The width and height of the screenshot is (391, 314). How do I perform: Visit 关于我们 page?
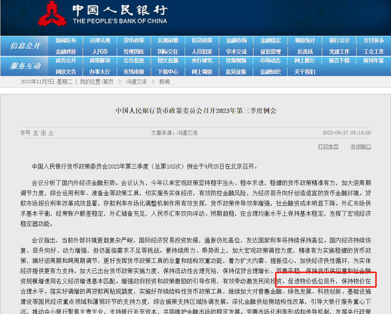point(305,72)
